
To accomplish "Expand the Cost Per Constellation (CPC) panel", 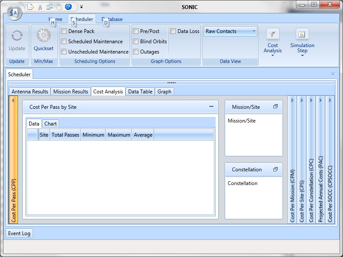I will (311, 160).
